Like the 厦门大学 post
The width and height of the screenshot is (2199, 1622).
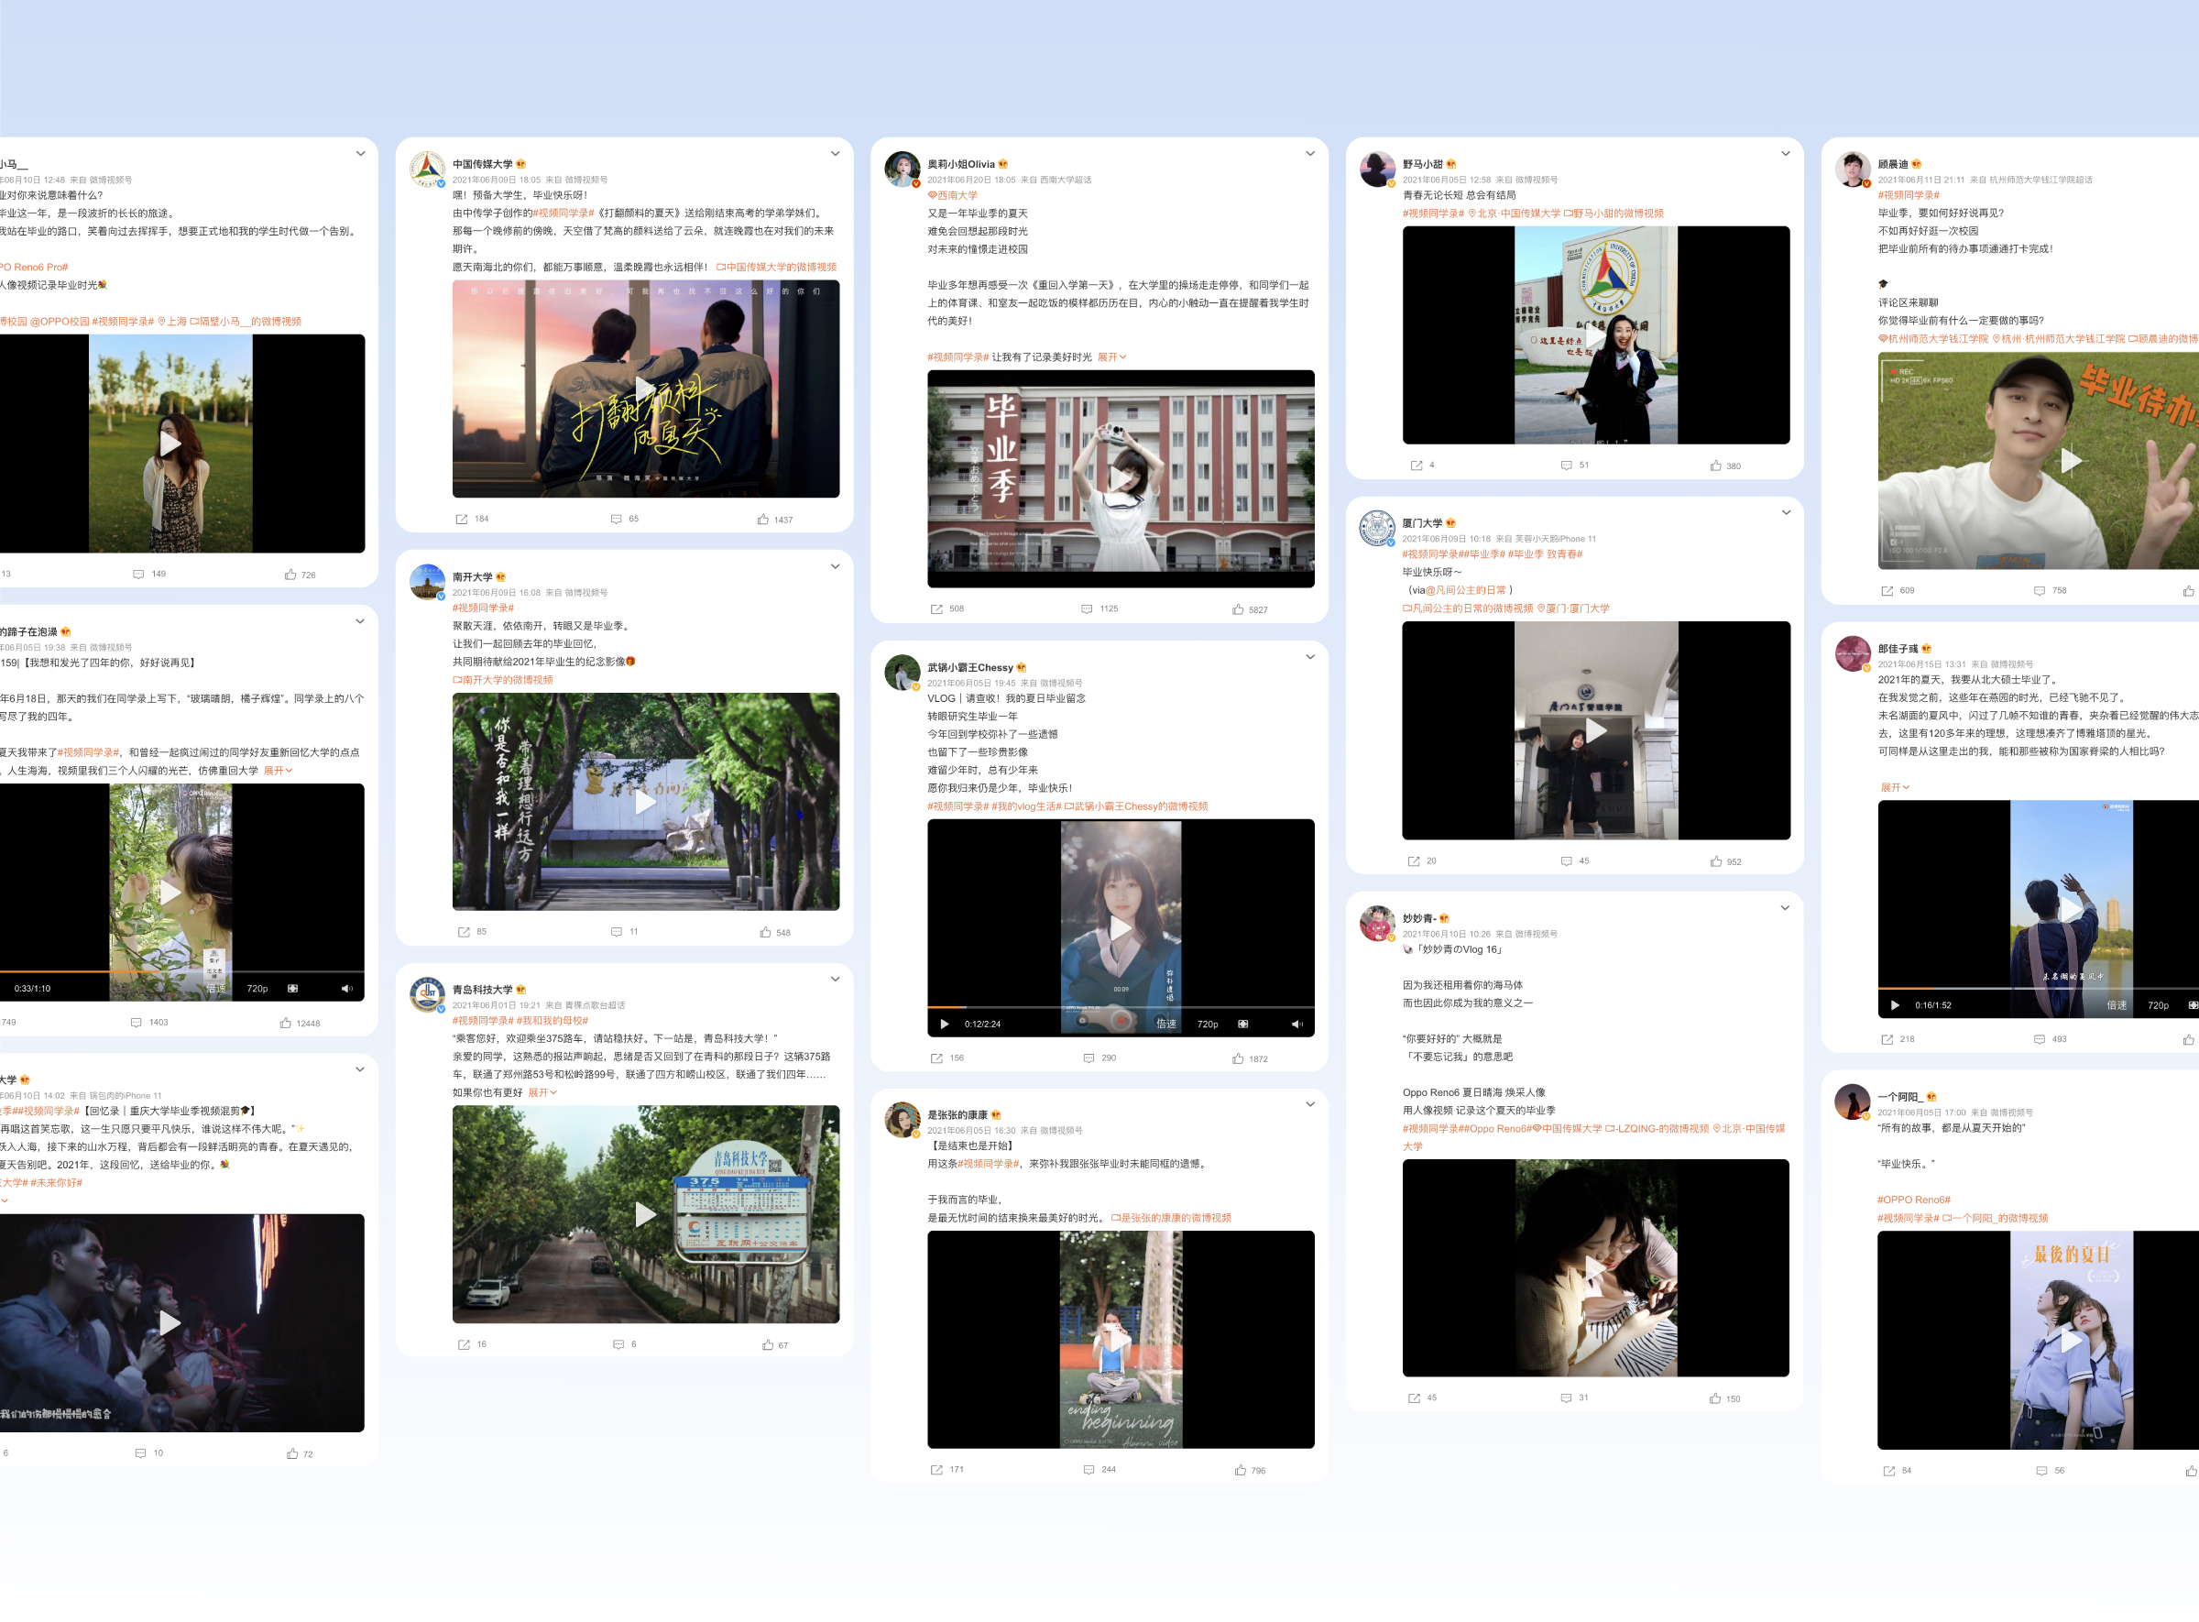pyautogui.click(x=1716, y=861)
